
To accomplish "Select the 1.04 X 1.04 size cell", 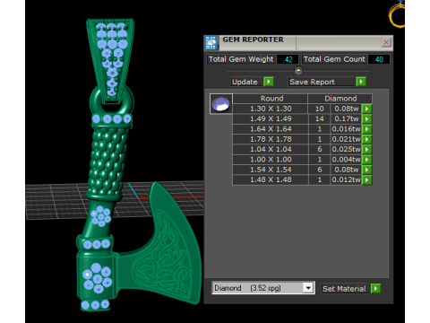I will (x=271, y=149).
